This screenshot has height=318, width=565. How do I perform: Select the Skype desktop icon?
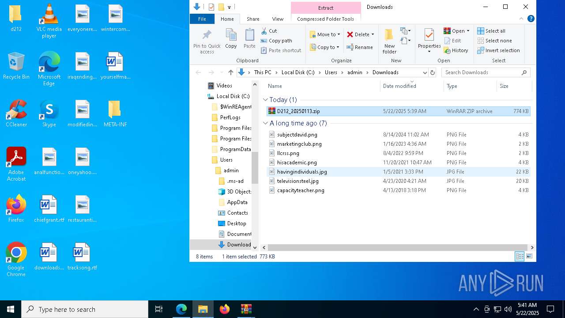tap(49, 114)
